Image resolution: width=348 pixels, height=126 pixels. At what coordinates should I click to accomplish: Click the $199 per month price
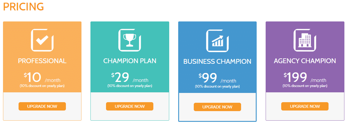click(x=305, y=78)
